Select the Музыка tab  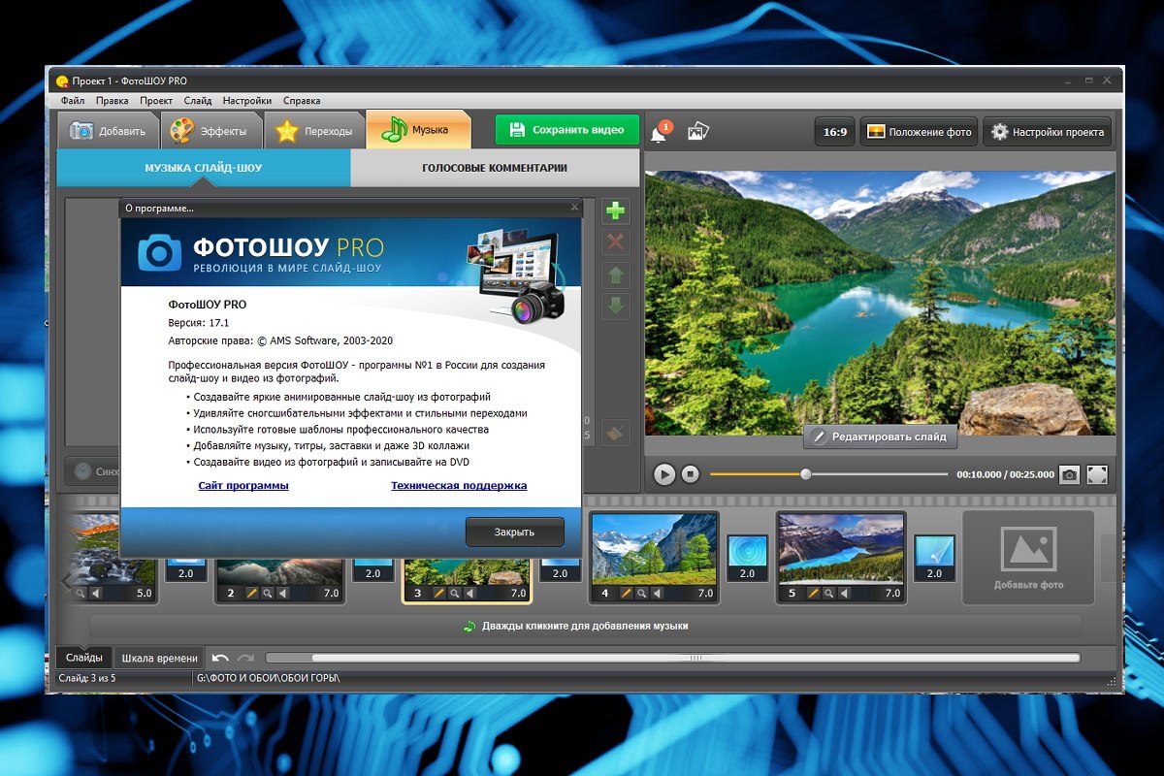point(418,130)
